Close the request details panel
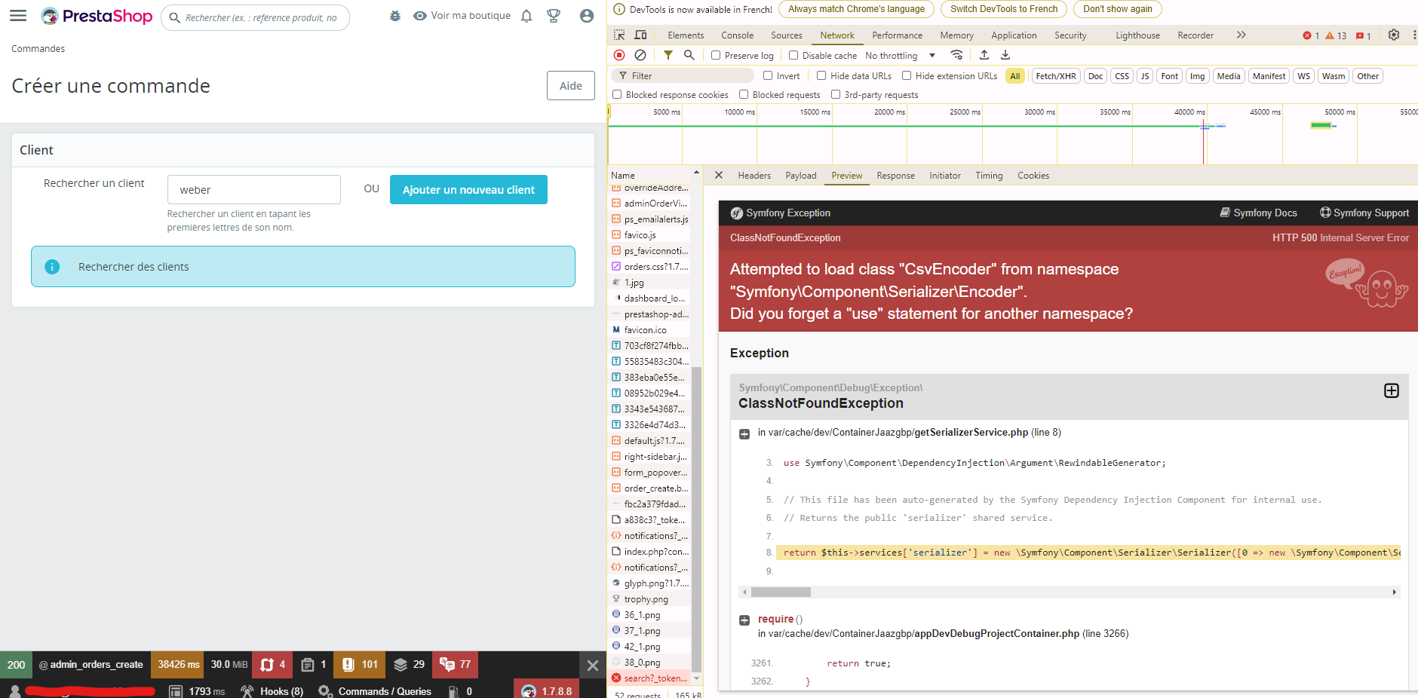The image size is (1418, 698). [719, 176]
